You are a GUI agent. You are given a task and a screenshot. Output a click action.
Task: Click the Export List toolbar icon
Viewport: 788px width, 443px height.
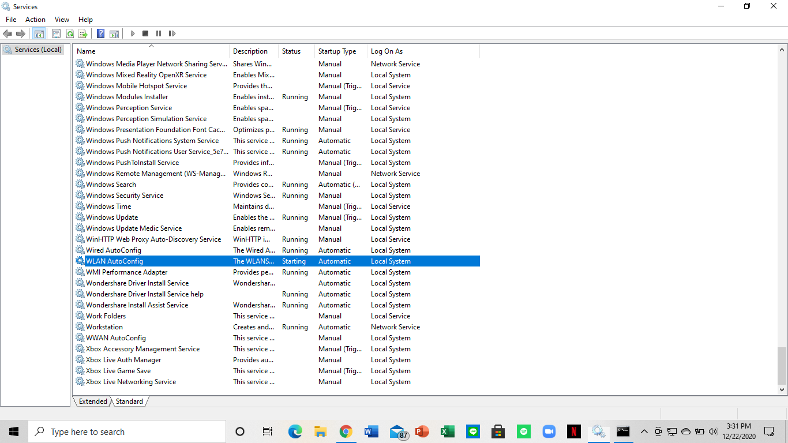(x=83, y=34)
